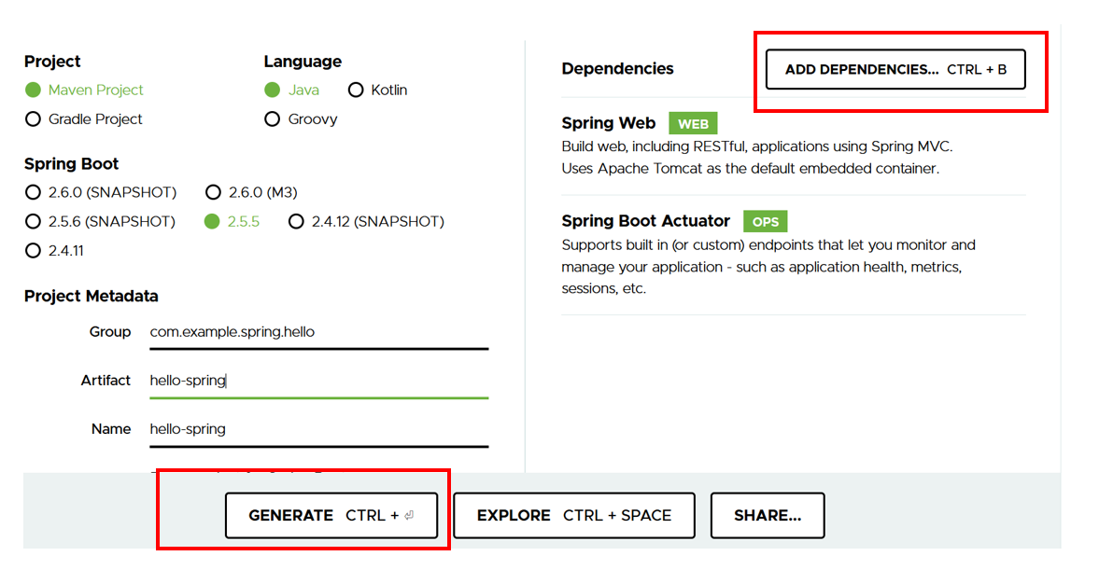
Task: Explore the project with the EXPLORE button
Action: pos(574,515)
